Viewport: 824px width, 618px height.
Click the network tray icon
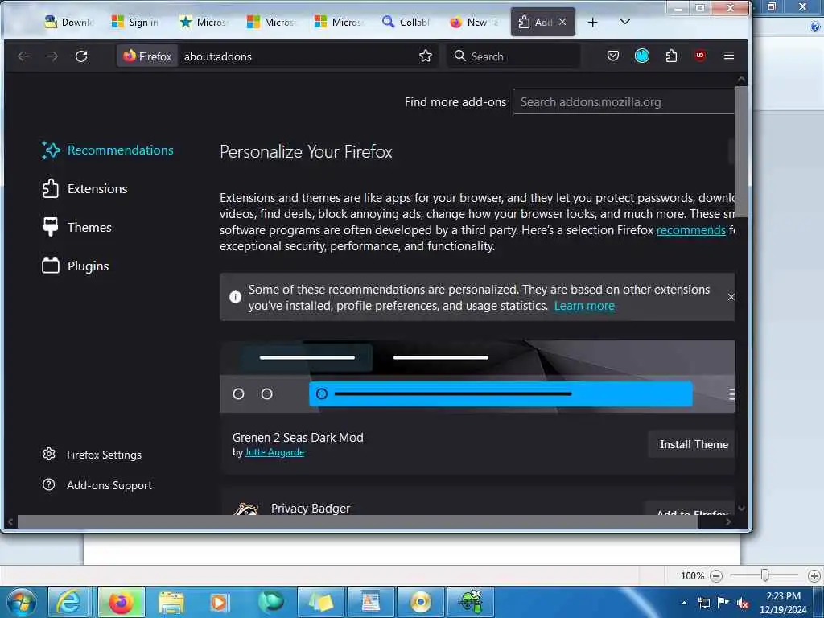703,603
